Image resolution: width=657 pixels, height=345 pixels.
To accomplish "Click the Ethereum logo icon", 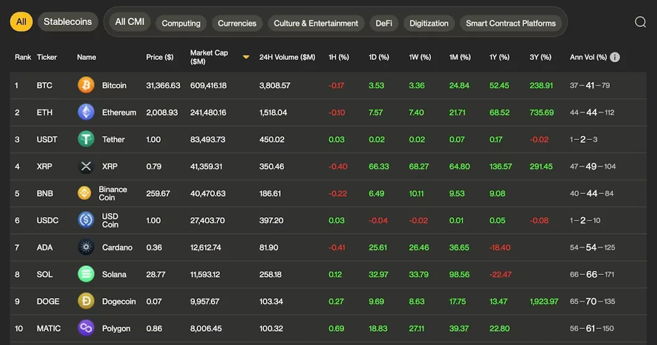I will [x=86, y=112].
